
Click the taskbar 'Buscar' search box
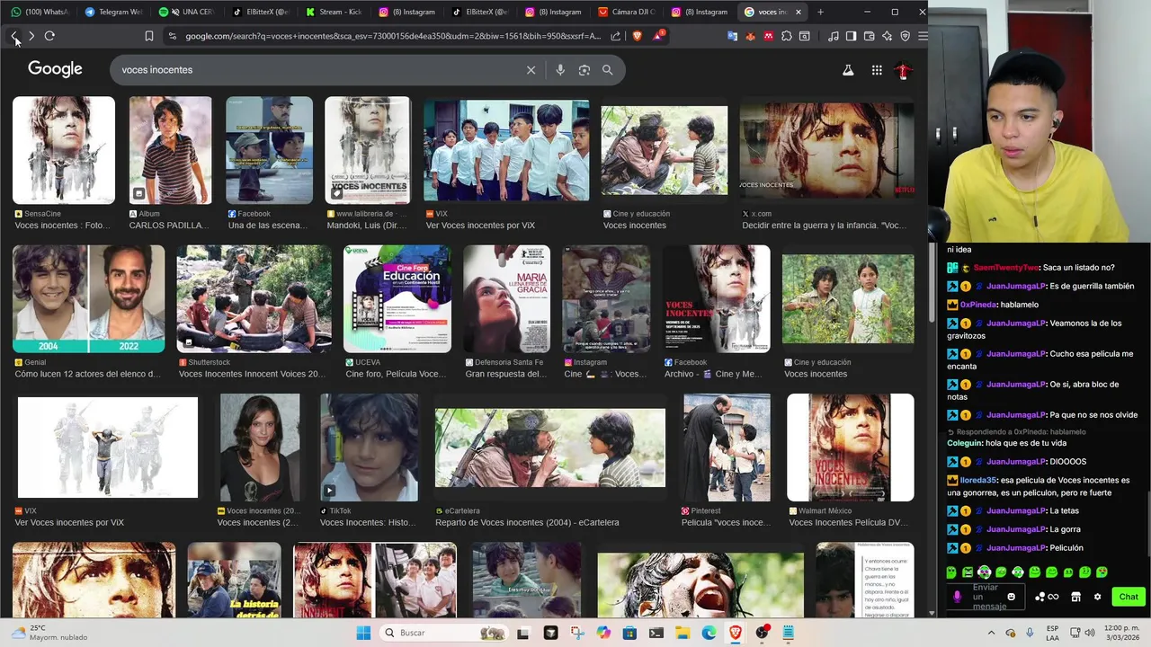442,633
